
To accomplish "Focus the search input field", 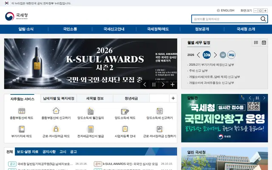I will (x=226, y=19).
